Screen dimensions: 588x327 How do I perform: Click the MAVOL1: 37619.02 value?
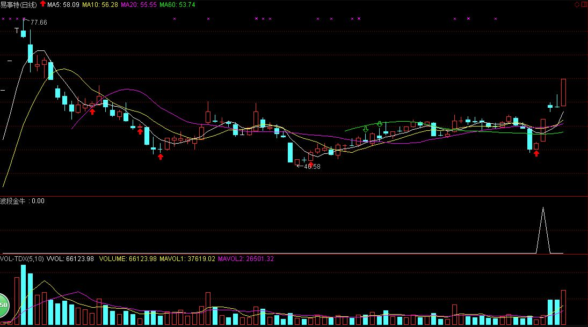187,259
